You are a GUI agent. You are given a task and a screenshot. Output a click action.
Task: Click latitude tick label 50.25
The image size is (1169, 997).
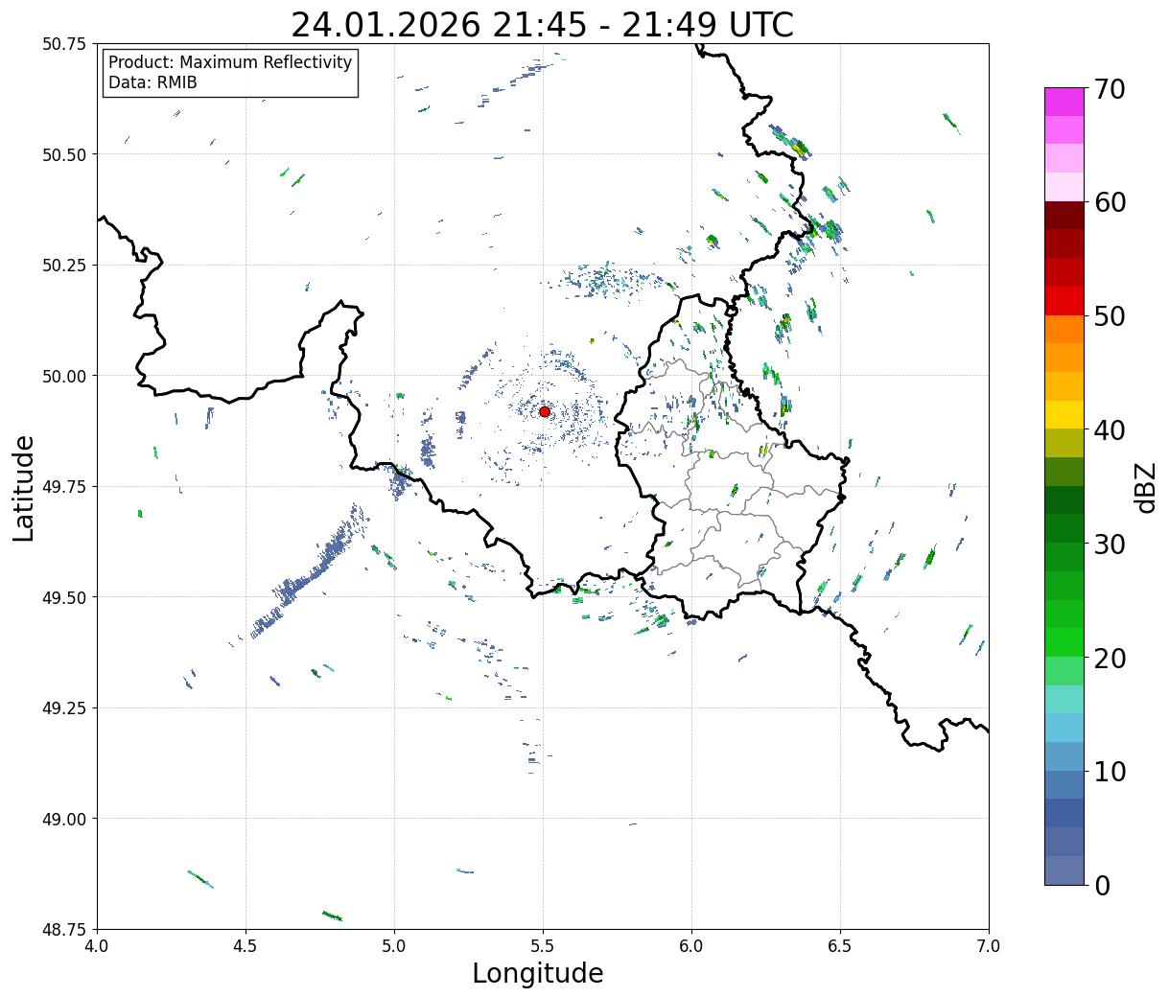[x=64, y=266]
